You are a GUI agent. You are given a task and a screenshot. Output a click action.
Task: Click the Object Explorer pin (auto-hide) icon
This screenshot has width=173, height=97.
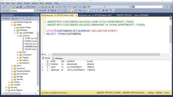tap(36, 15)
